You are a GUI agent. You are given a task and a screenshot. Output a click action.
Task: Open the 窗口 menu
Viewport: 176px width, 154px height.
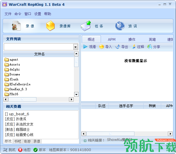point(28,14)
